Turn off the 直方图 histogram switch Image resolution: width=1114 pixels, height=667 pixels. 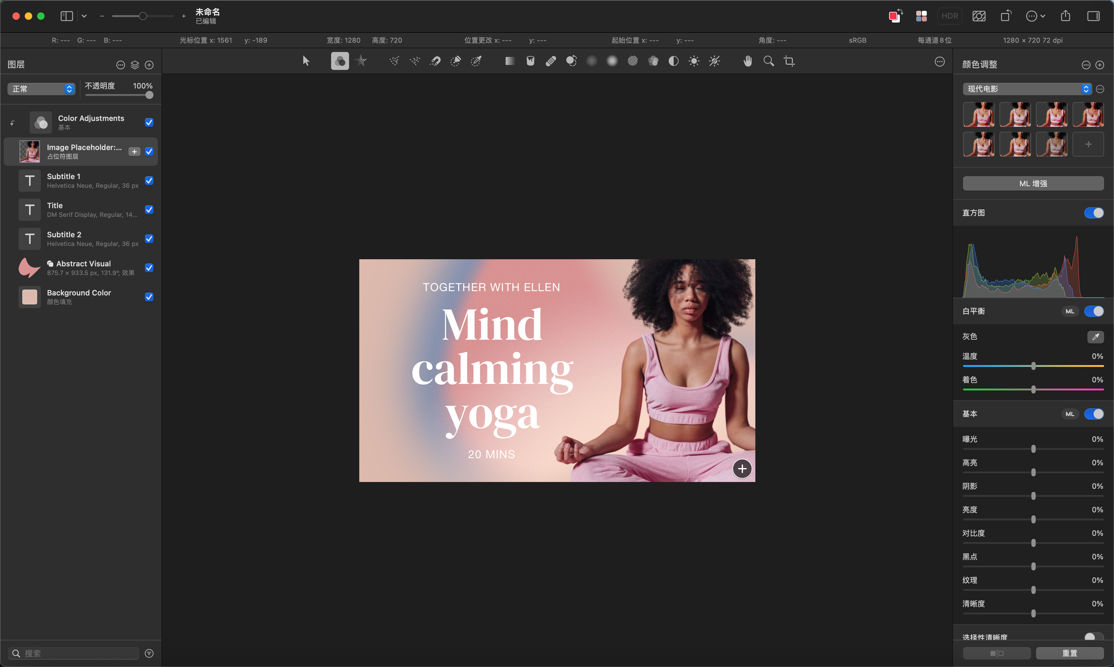1094,213
